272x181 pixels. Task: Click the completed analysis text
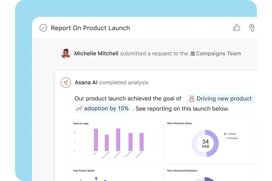tap(124, 82)
